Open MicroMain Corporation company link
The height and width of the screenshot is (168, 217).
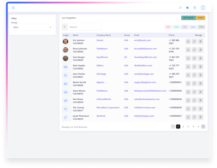(108, 107)
